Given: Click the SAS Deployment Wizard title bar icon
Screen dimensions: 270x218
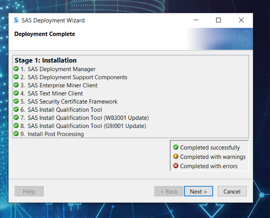Looking at the screenshot, I should tap(16, 20).
